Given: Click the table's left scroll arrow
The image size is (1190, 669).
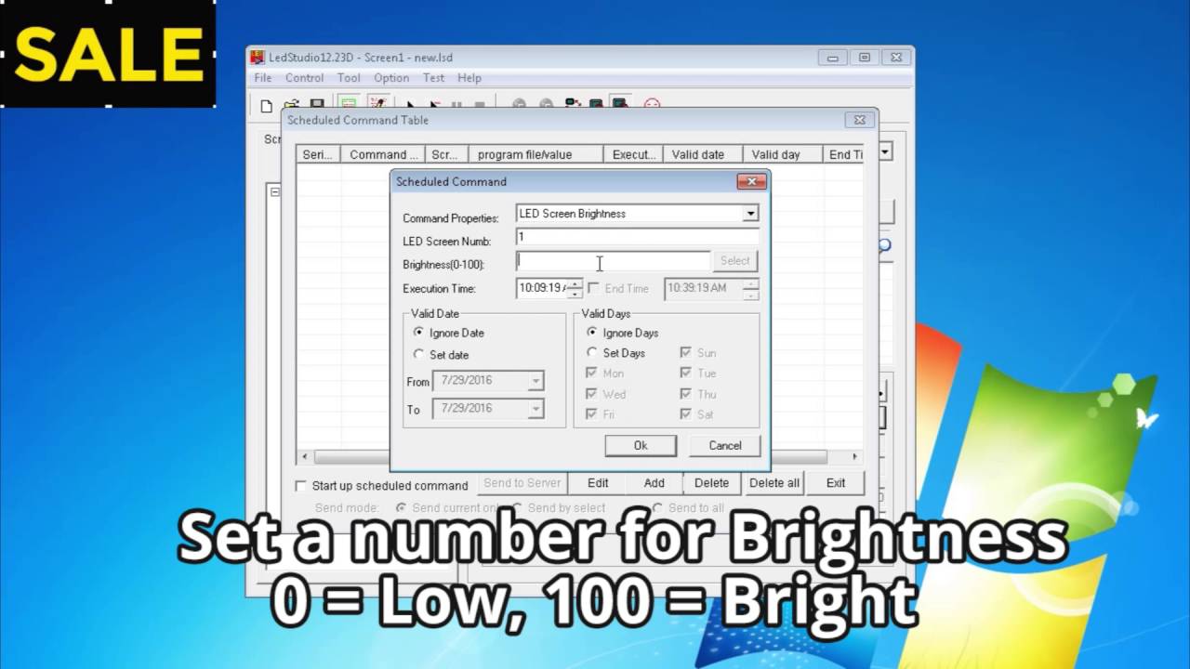Looking at the screenshot, I should (305, 457).
